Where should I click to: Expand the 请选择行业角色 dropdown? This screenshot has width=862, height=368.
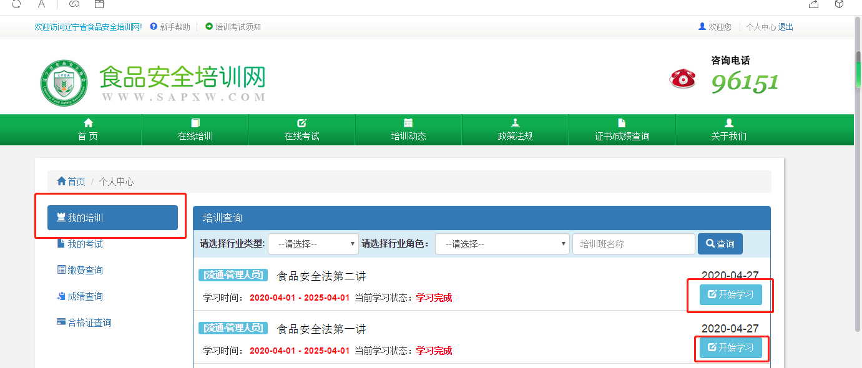click(x=502, y=244)
